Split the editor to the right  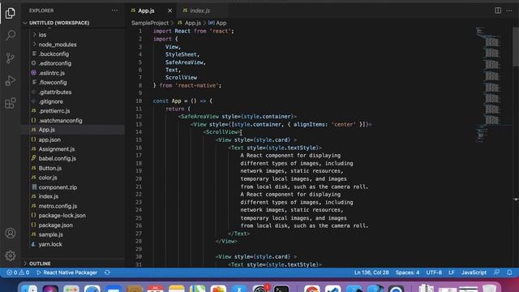[x=498, y=11]
